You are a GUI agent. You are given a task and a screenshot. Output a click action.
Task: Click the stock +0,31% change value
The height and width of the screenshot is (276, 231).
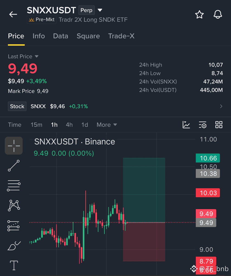click(78, 106)
